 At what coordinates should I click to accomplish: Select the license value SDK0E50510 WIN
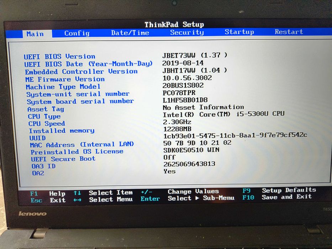pyautogui.click(x=191, y=150)
